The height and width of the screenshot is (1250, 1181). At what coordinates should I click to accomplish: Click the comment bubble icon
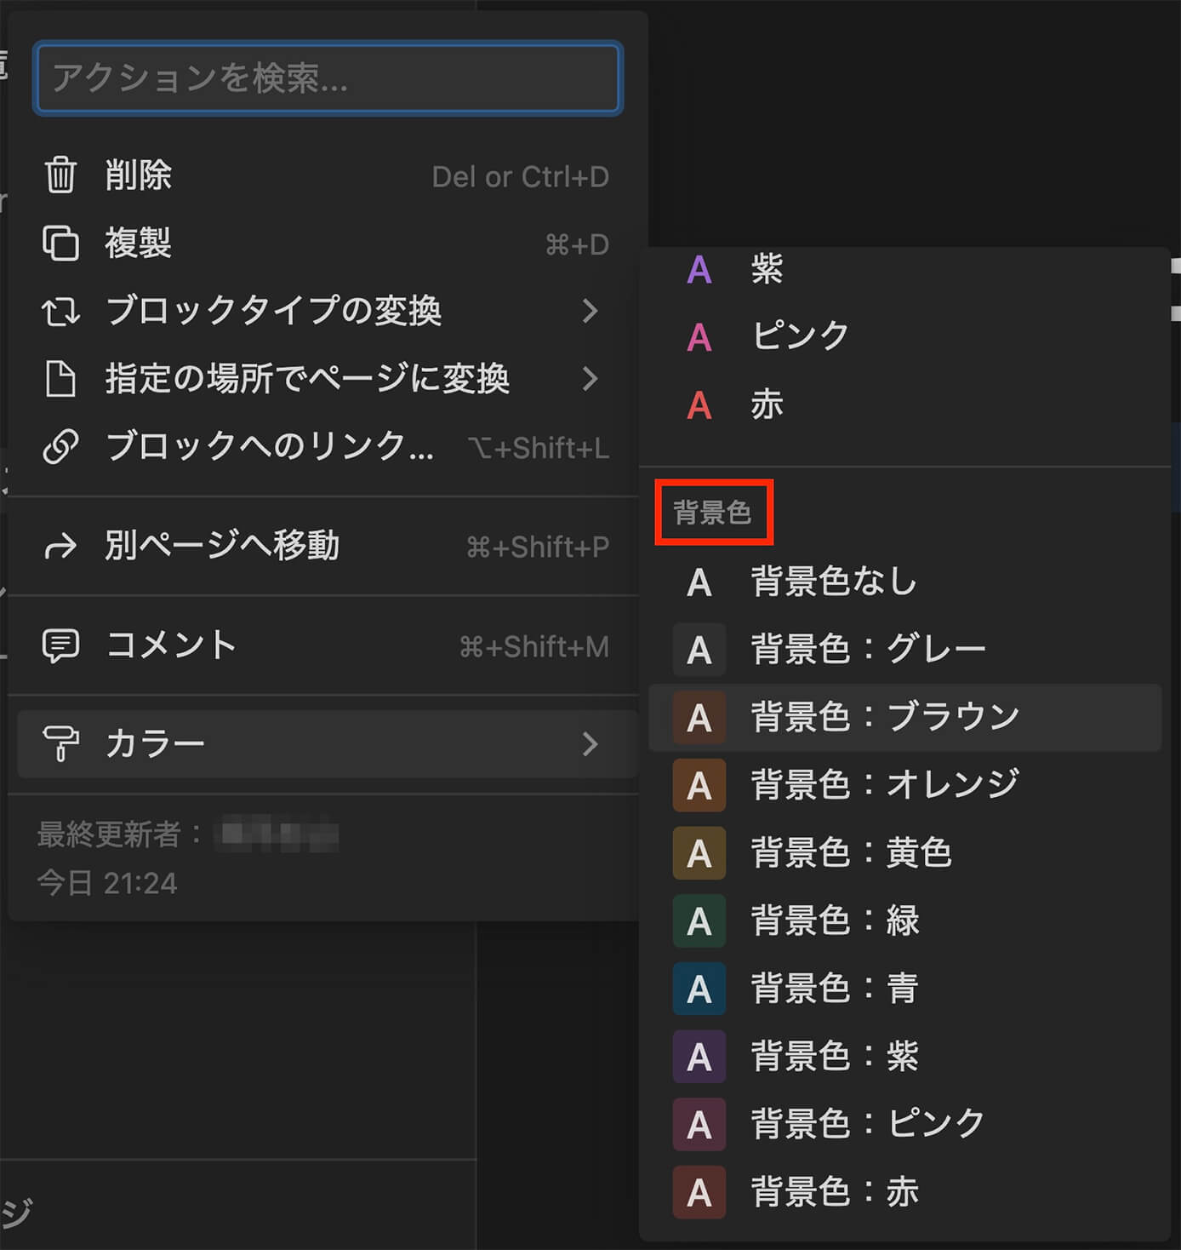(60, 646)
